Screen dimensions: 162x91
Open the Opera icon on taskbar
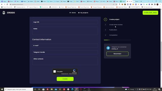pos(80,89)
